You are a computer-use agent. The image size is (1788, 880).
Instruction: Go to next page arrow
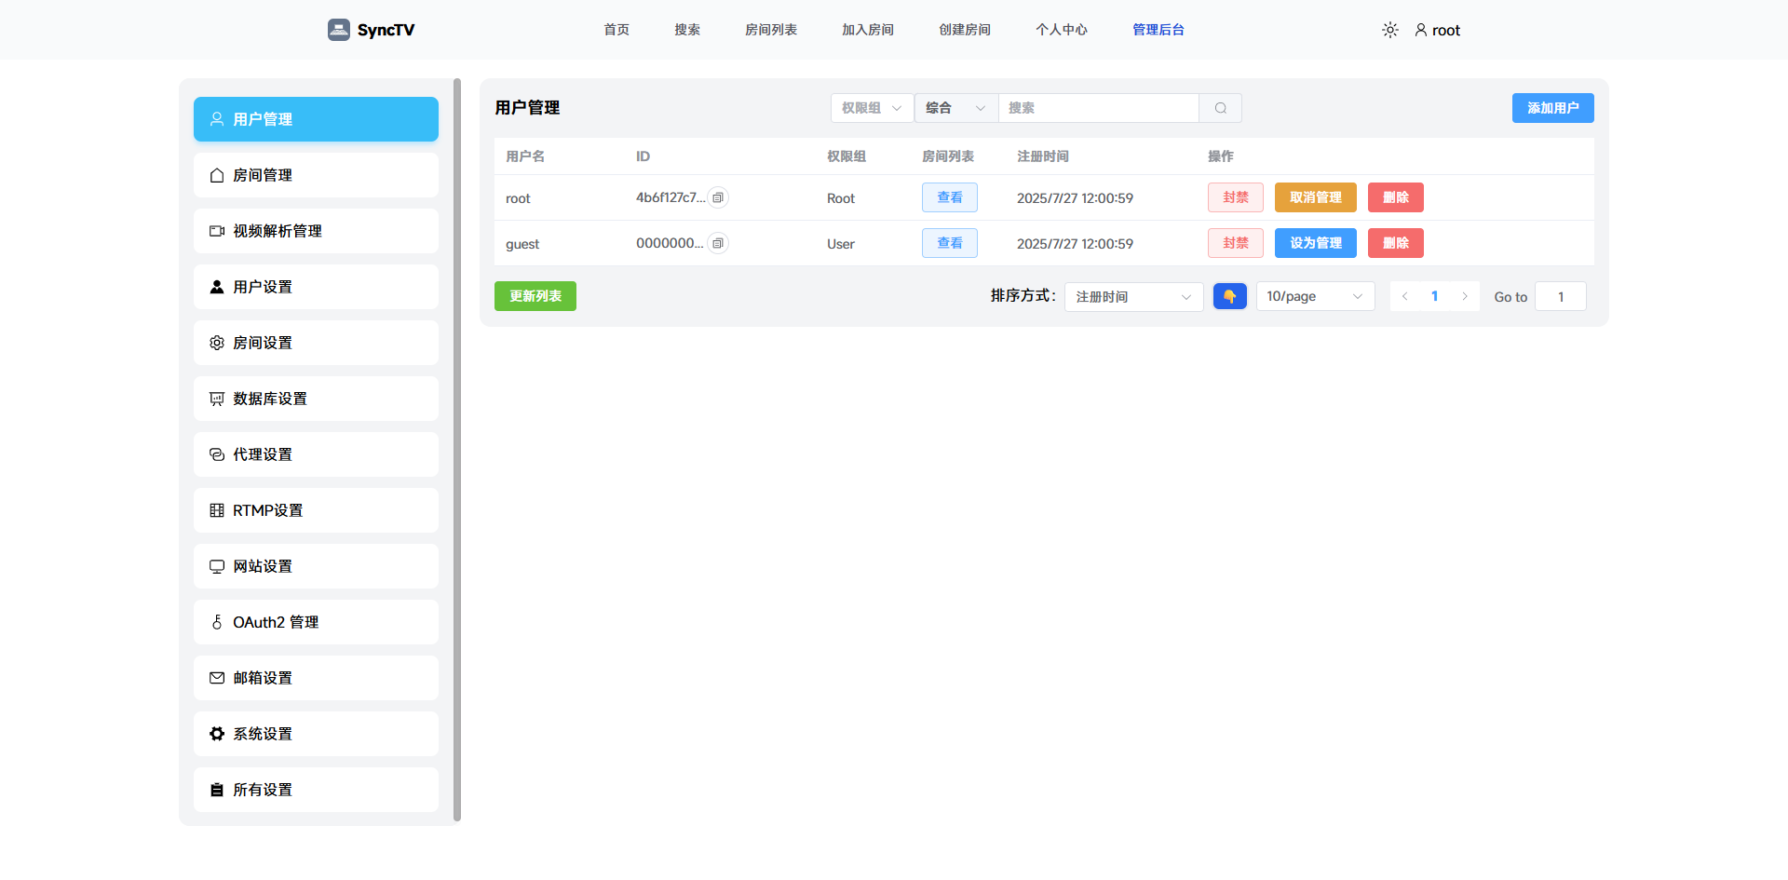[x=1465, y=296]
